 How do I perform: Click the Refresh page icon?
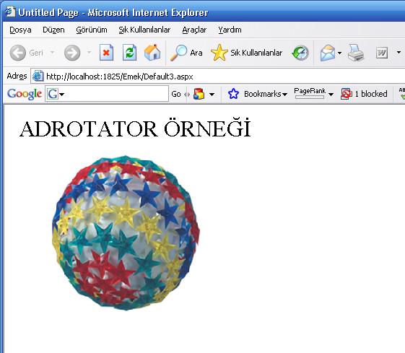pyautogui.click(x=129, y=53)
